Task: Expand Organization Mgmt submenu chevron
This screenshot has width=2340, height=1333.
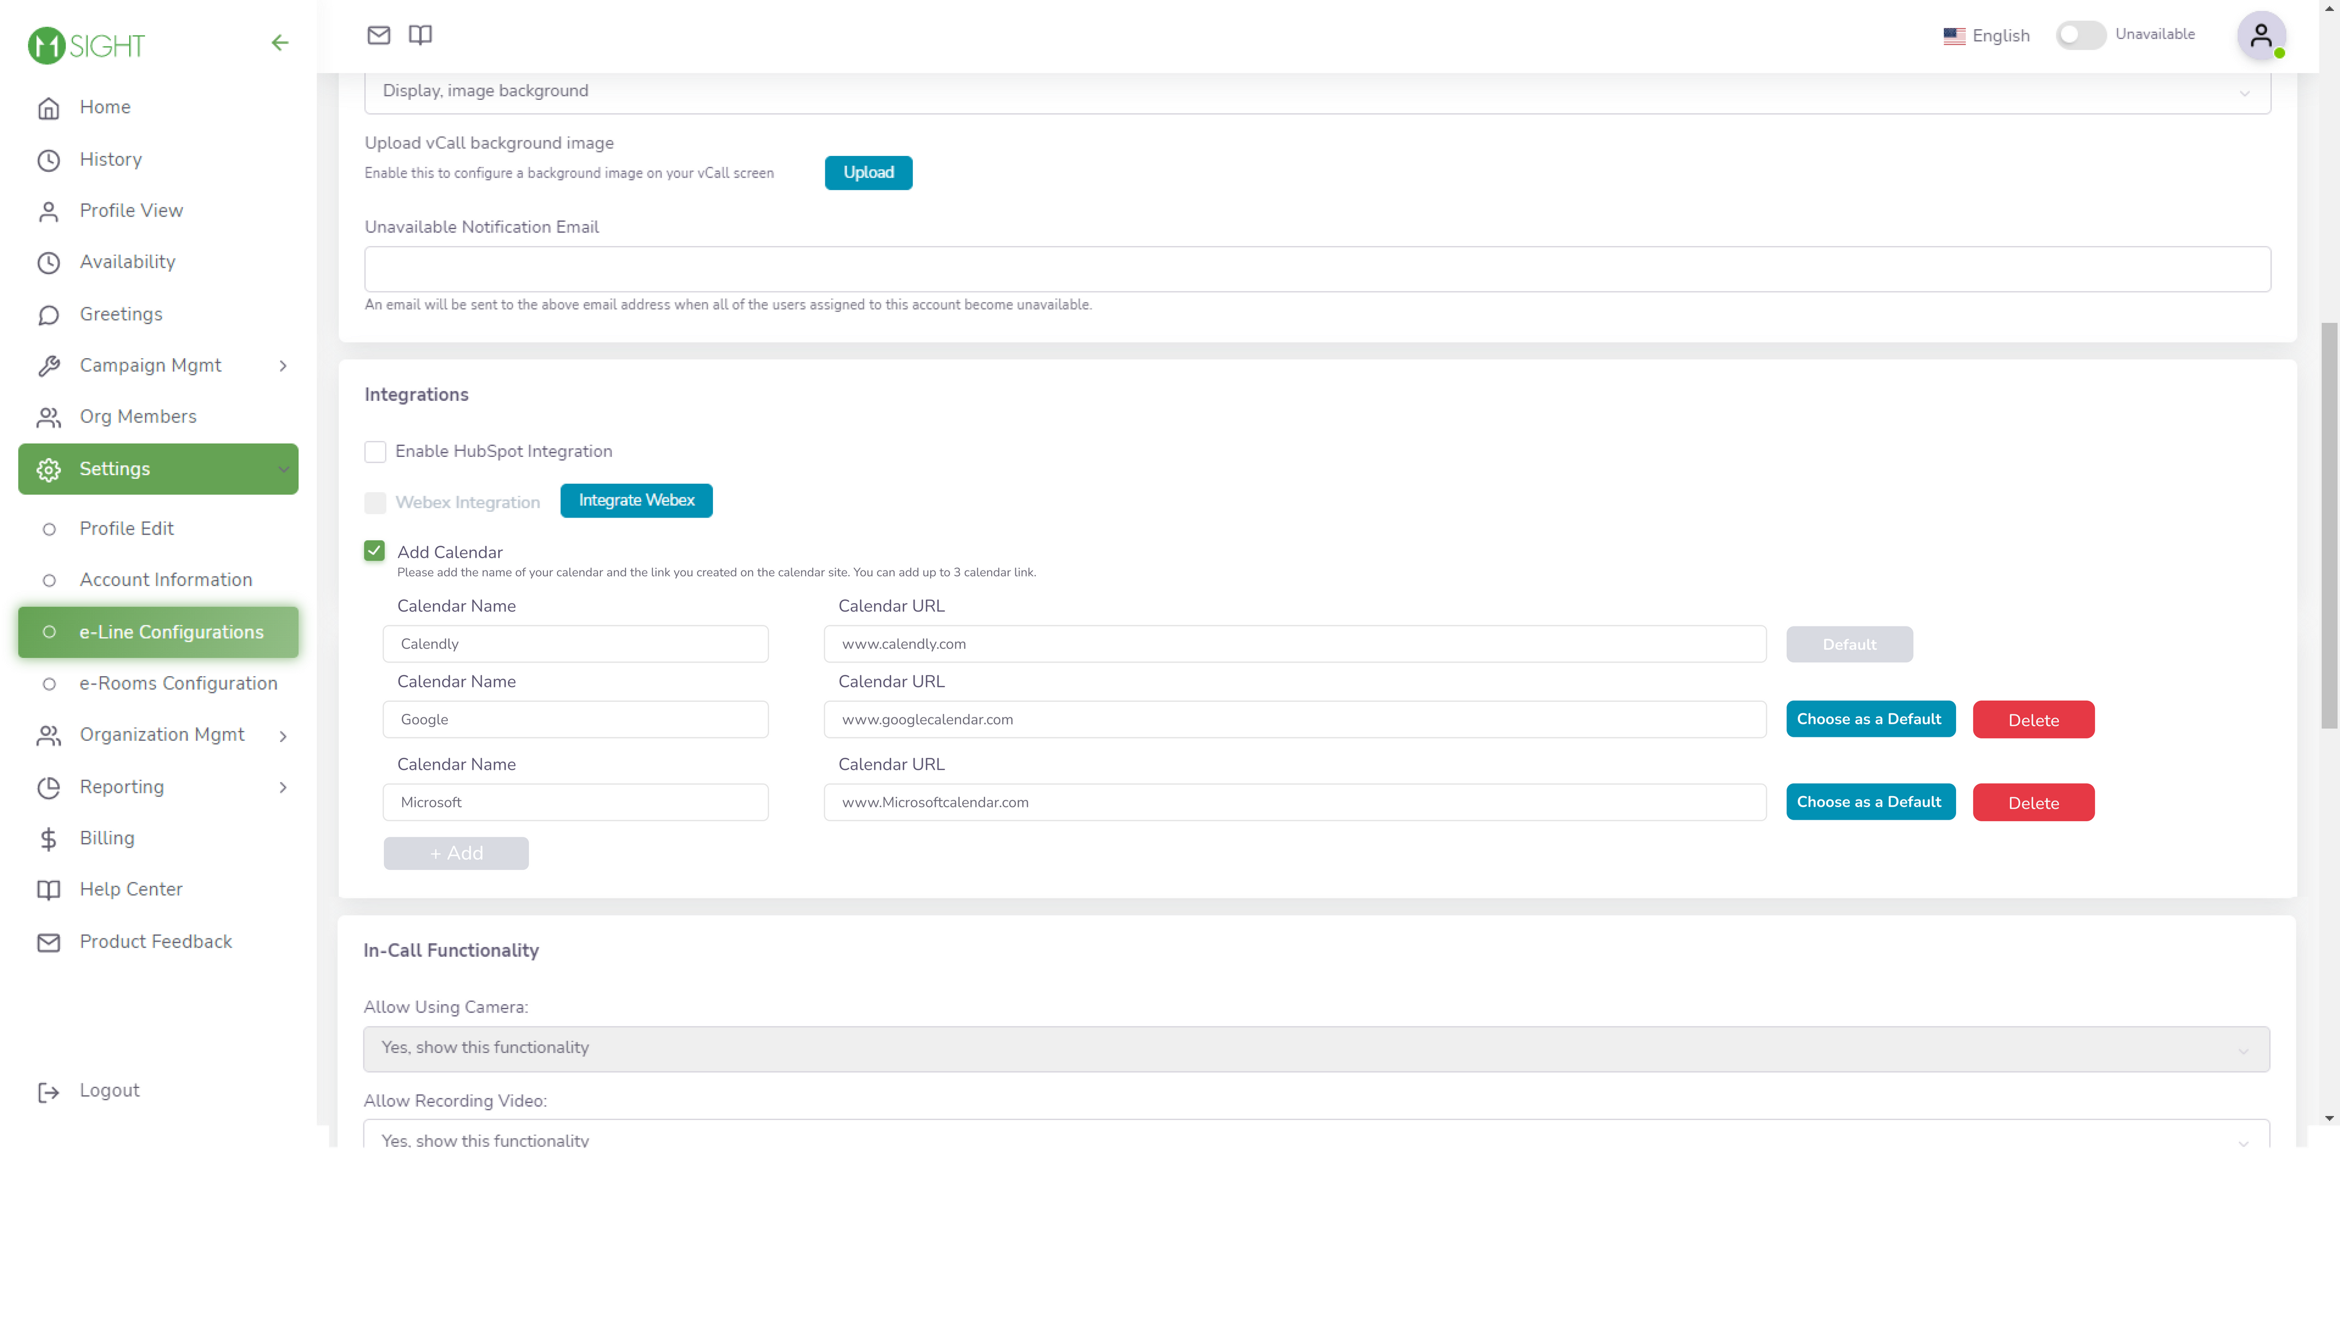Action: [283, 736]
